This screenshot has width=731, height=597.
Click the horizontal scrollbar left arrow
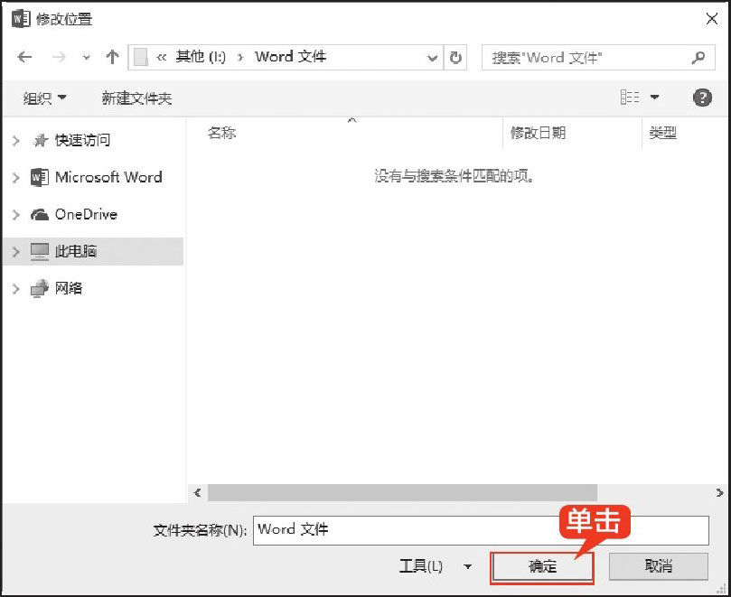198,492
